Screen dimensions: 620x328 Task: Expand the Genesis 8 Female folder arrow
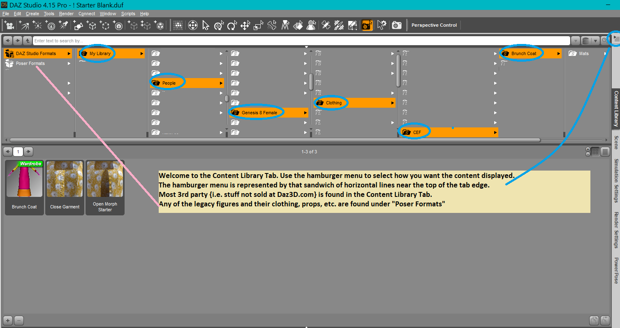(x=305, y=113)
